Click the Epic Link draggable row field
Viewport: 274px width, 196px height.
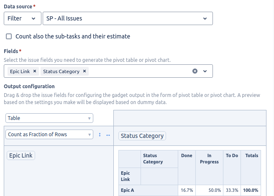click(x=21, y=155)
